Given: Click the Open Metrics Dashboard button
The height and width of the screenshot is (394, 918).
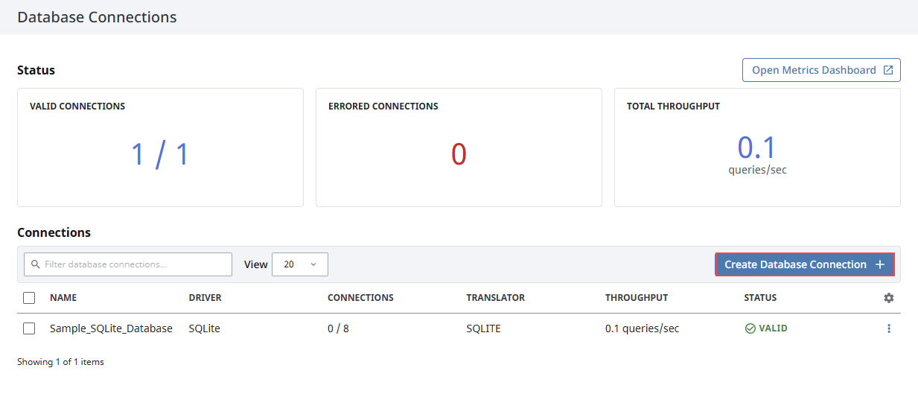Looking at the screenshot, I should (x=821, y=70).
